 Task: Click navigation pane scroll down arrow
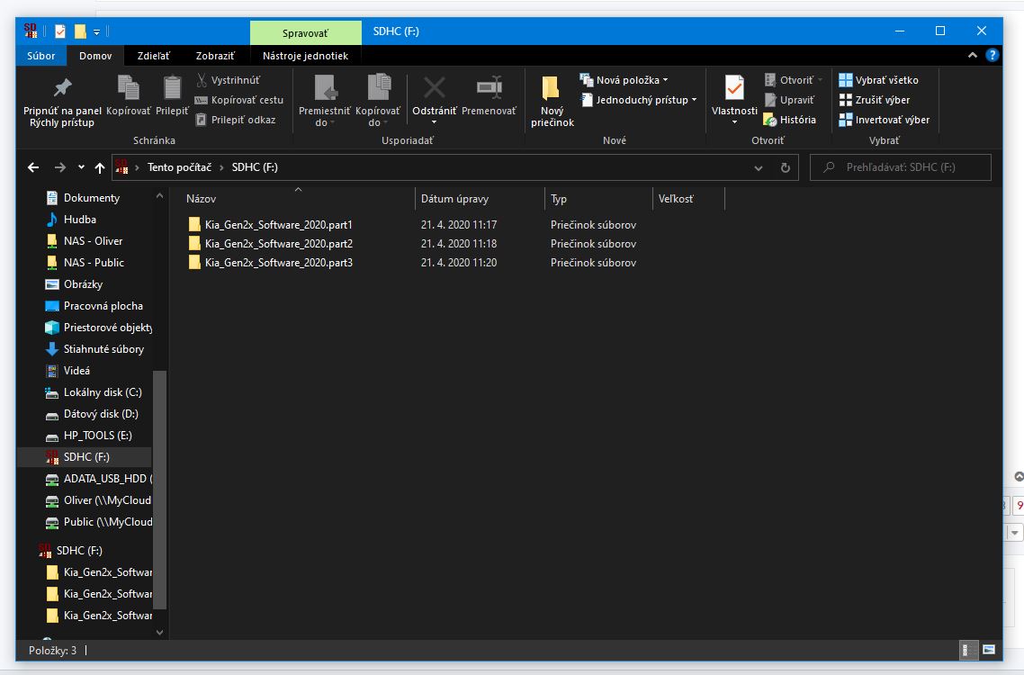click(x=160, y=632)
